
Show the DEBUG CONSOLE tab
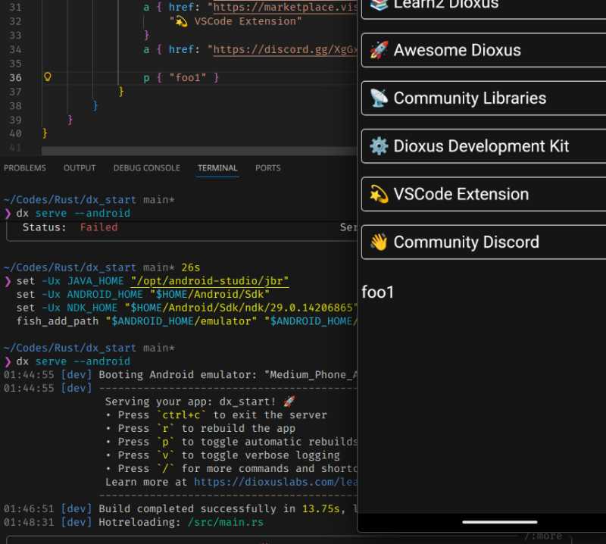(147, 168)
